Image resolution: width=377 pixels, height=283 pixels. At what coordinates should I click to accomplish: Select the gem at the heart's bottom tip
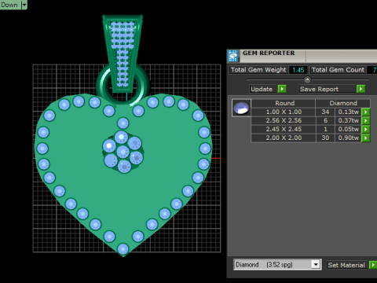click(x=123, y=249)
